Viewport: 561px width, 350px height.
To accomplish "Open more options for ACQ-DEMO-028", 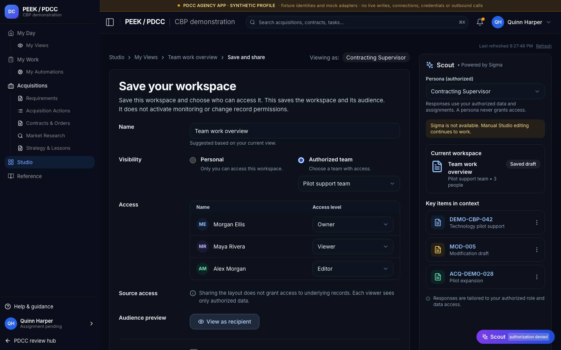I will (536, 277).
